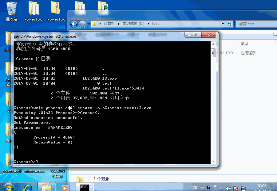The width and height of the screenshot is (277, 191).
Task: Launch the media player taskbar icon
Action: tap(65, 187)
